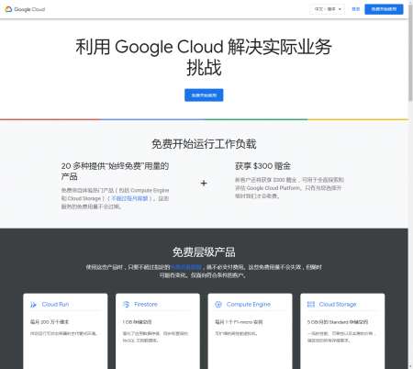This screenshot has height=369, width=413.
Task: Open the Cloud Storage product title link
Action: (338, 305)
